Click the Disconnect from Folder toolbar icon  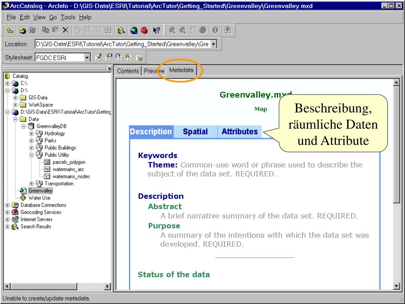pos(32,30)
